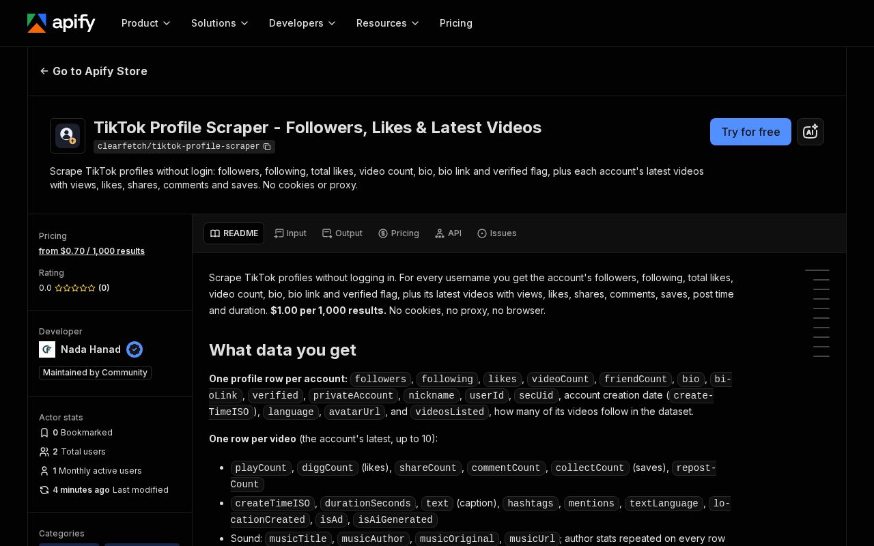Click the Maintained by Community badge

tap(95, 373)
